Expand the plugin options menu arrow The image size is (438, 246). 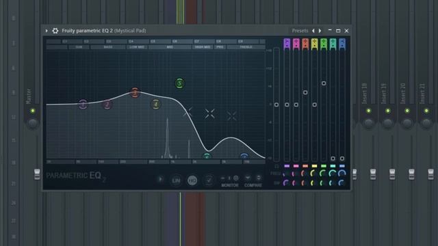pyautogui.click(x=47, y=31)
